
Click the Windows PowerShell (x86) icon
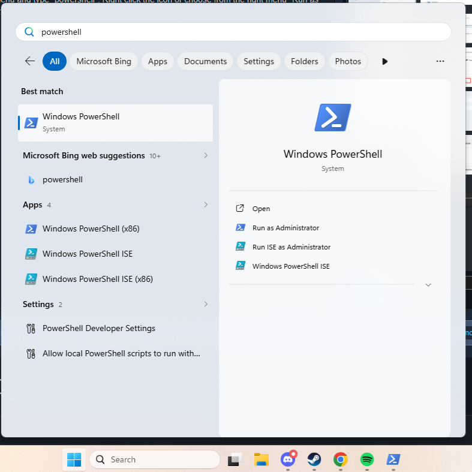(31, 229)
